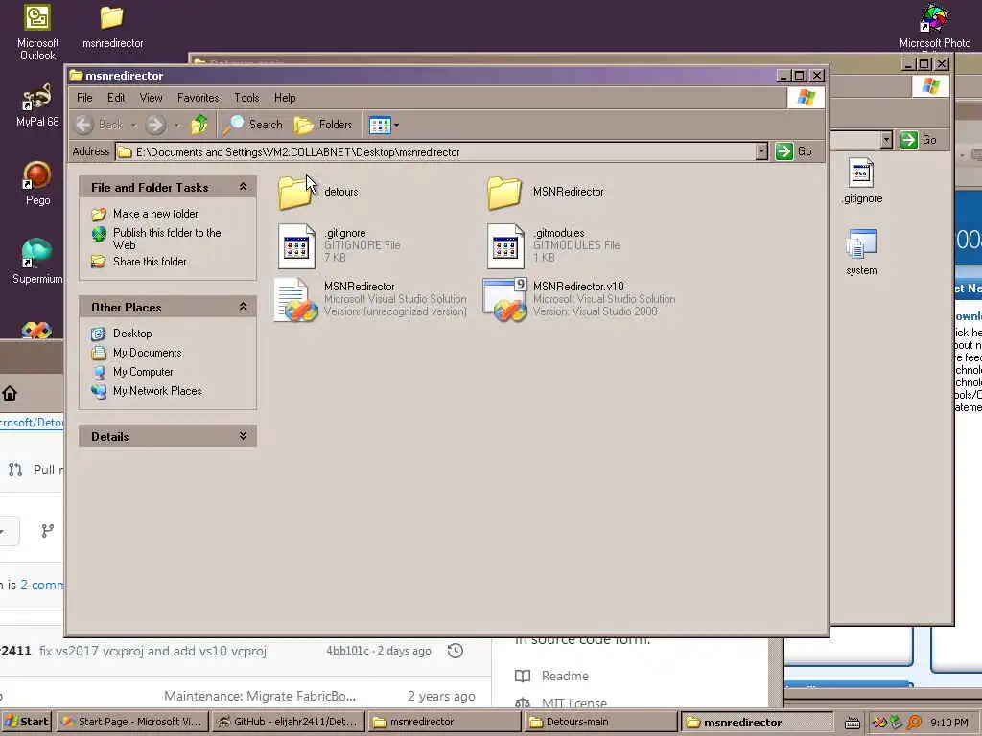Switch to GitHub browser taskbar item
Screen dimensions: 982x736
tap(288, 722)
